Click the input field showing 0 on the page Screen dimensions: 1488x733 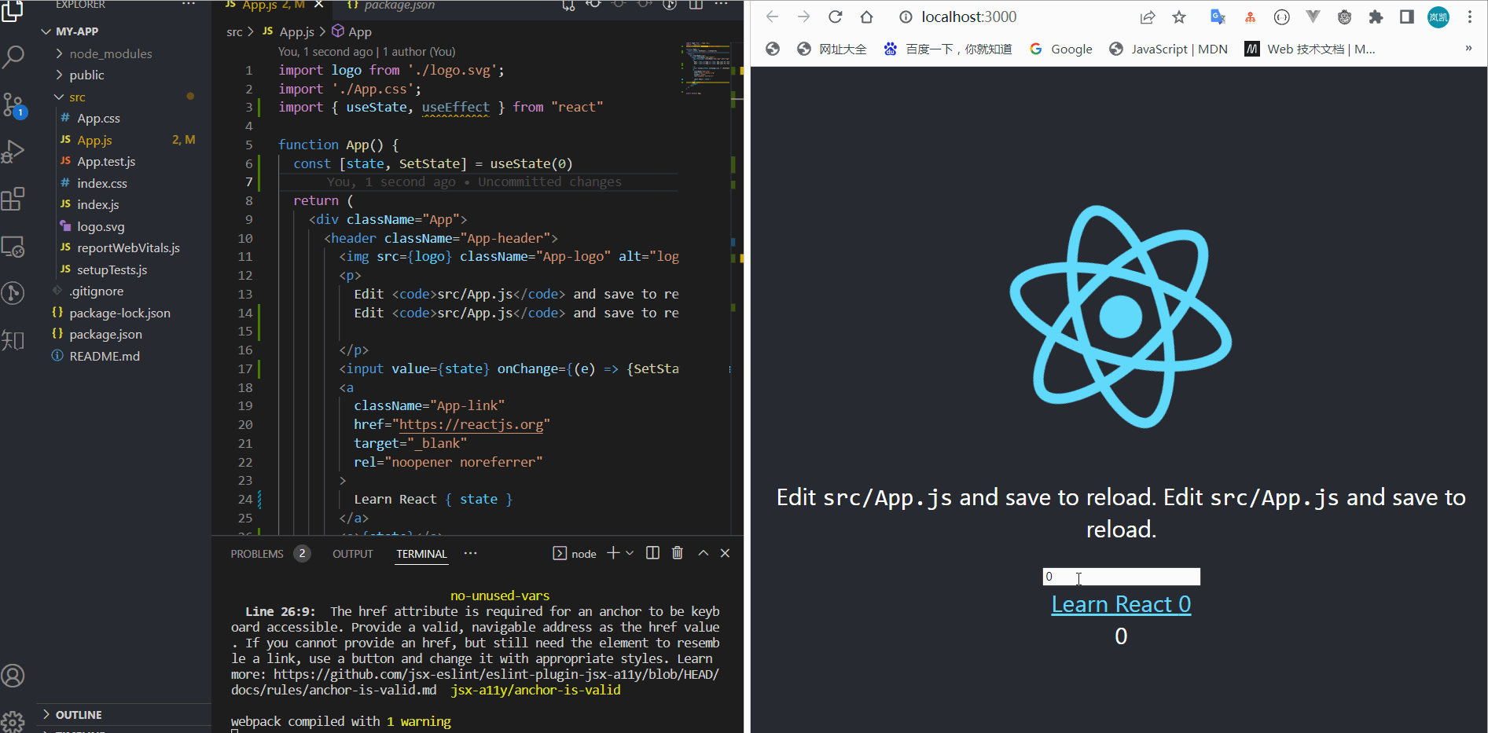1120,576
